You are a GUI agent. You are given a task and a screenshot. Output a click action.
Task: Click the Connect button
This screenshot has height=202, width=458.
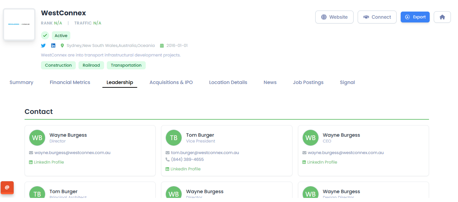377,17
